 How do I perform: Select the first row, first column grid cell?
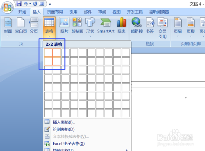coord(48,53)
